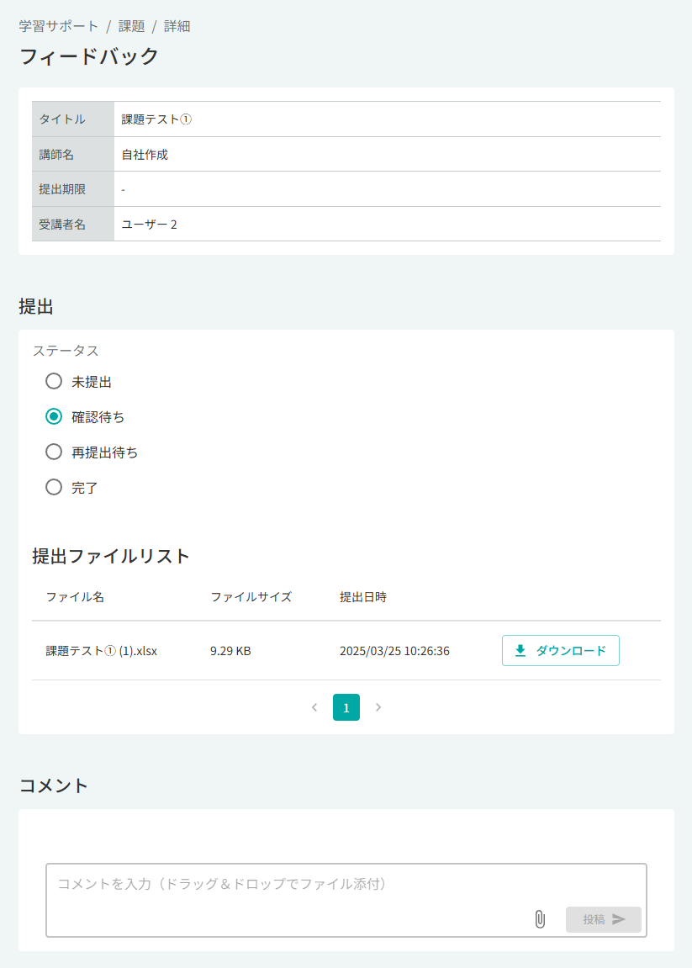
Task: Click the 9.29 KB file size cell
Action: (x=230, y=651)
